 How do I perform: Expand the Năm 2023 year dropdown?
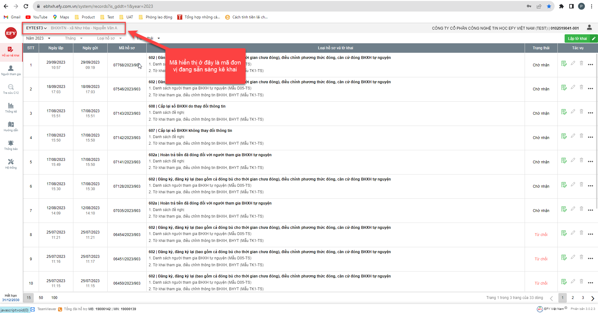point(38,38)
